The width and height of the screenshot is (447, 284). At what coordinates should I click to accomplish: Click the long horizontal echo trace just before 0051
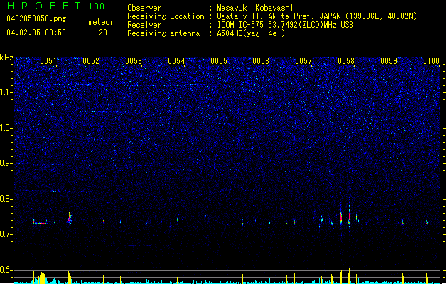click(x=40, y=223)
